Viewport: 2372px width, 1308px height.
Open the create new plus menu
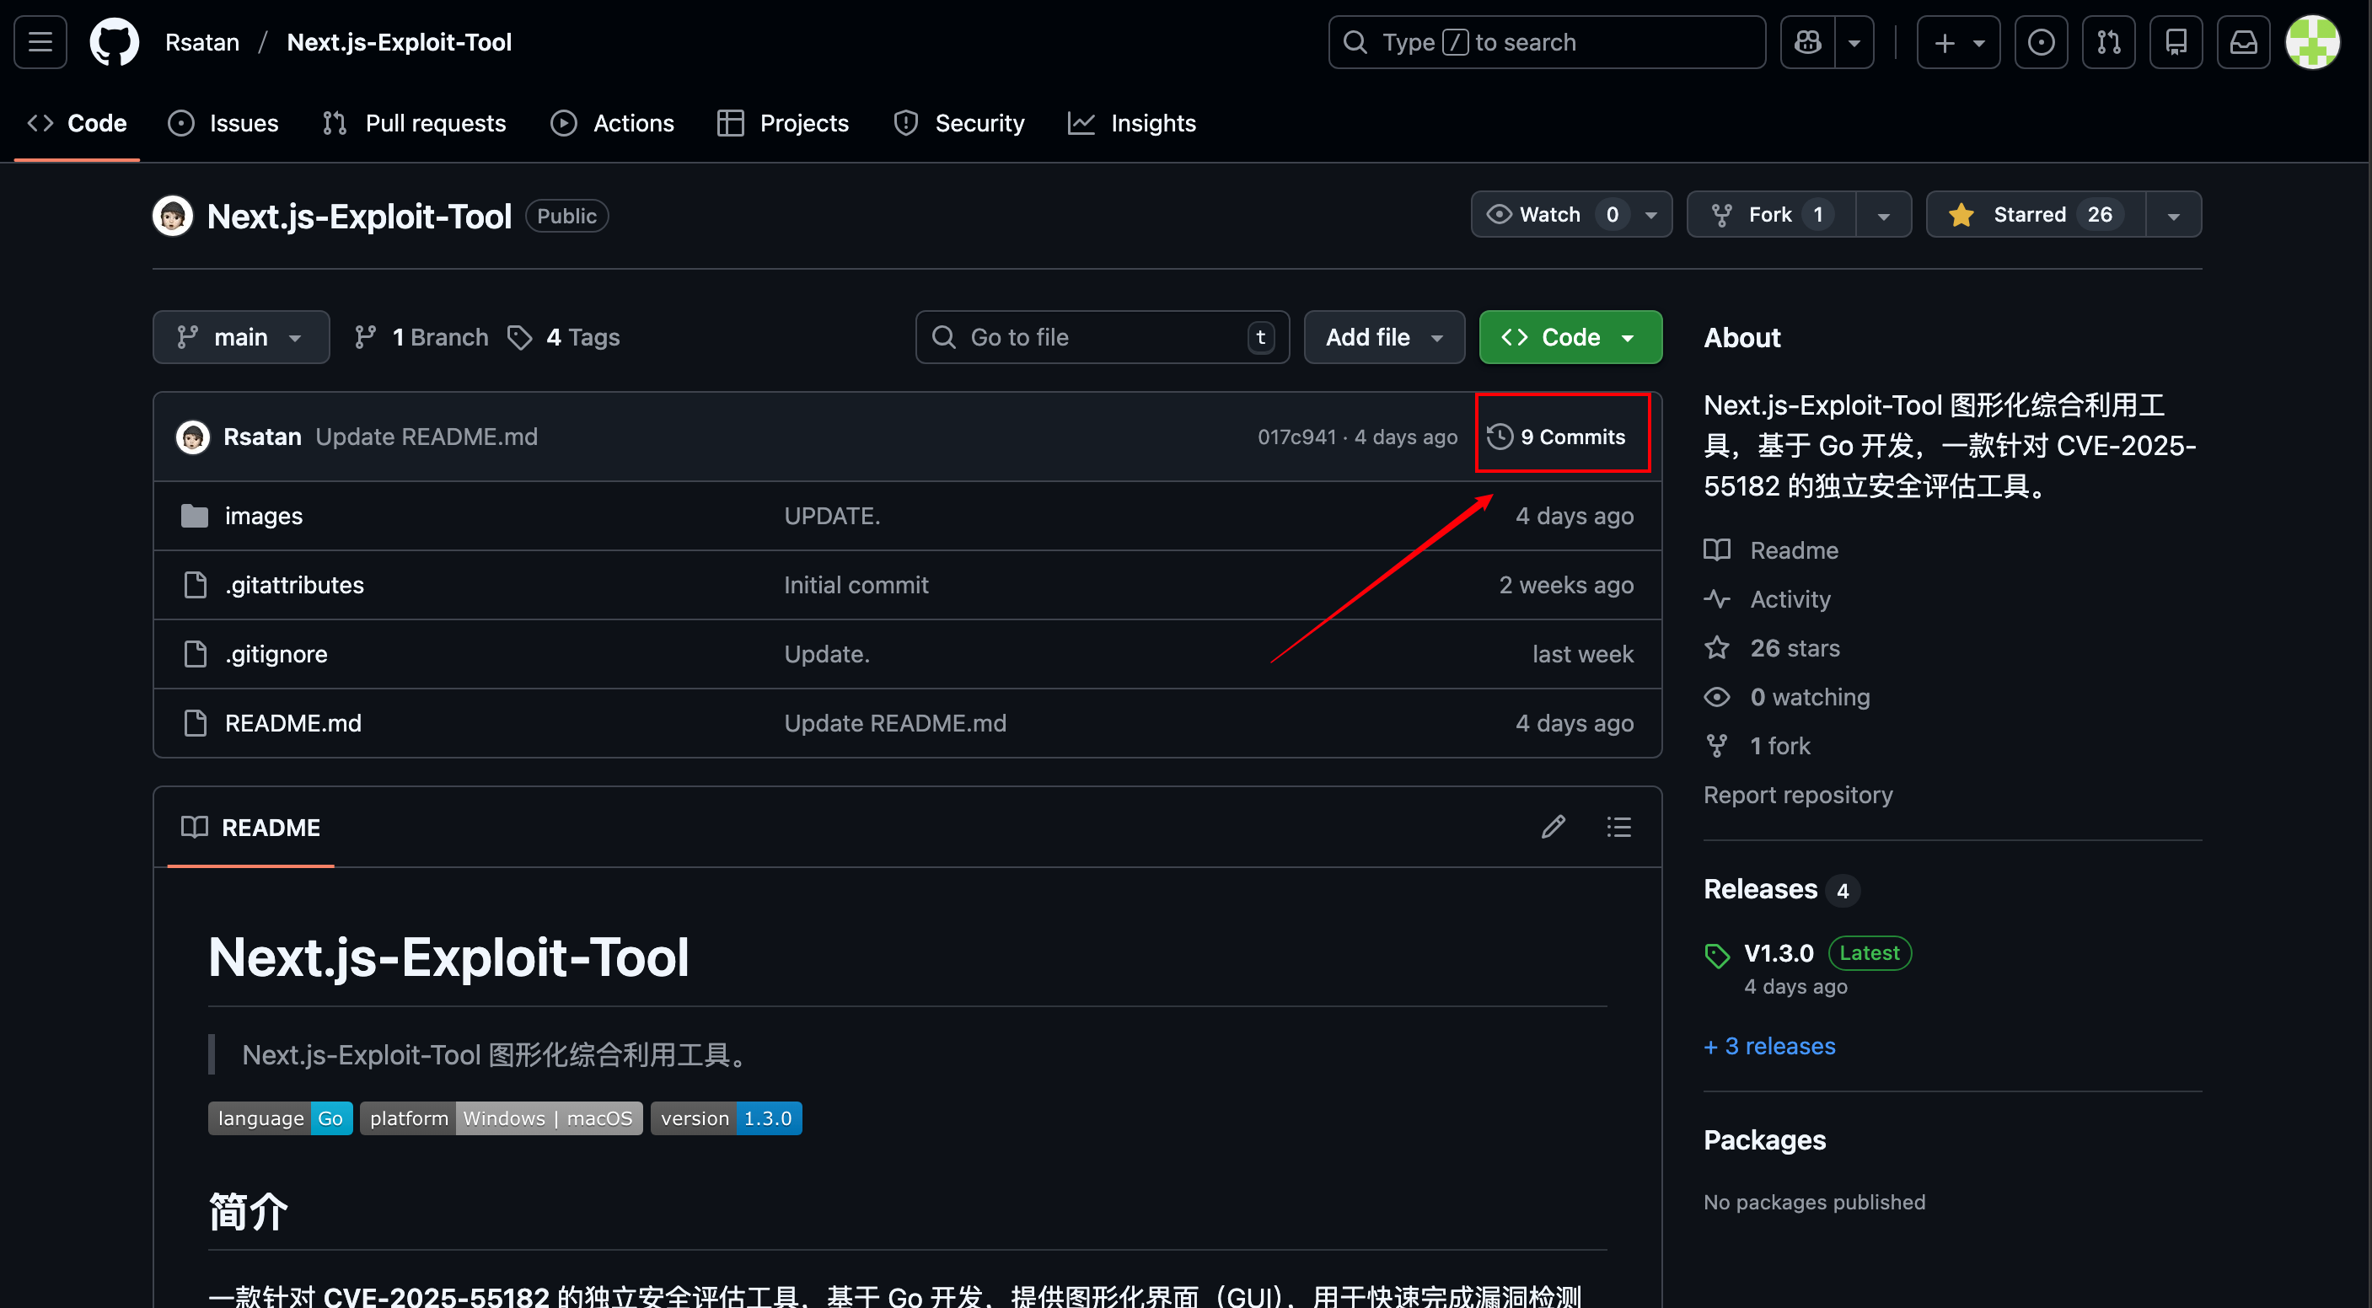(x=1957, y=42)
